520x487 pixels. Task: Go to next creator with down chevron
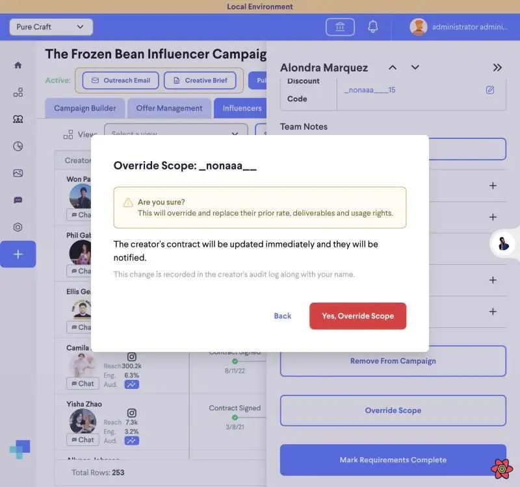coord(415,68)
